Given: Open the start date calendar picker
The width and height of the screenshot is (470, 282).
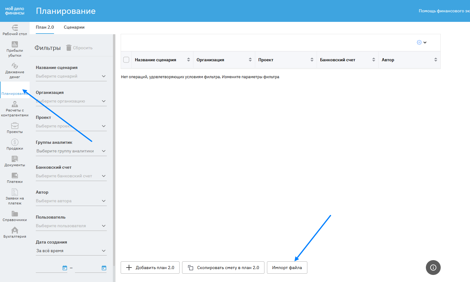Looking at the screenshot, I should (65, 268).
